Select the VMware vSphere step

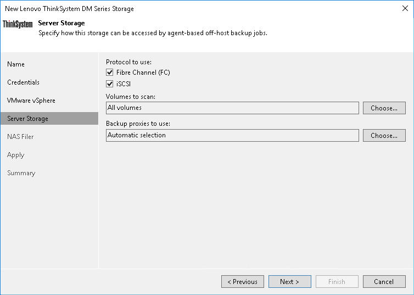31,101
